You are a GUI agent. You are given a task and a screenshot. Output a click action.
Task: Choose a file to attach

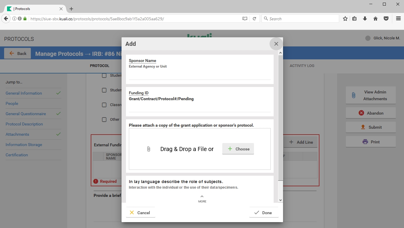point(238,149)
